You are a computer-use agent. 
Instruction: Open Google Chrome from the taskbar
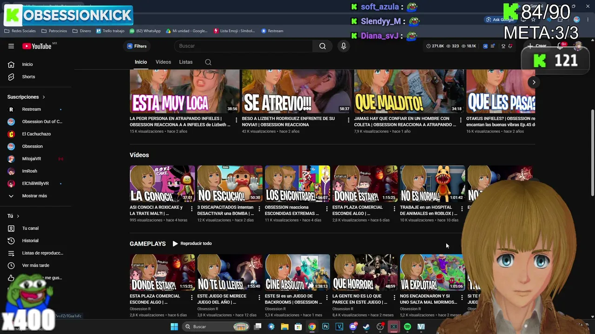tap(312, 327)
